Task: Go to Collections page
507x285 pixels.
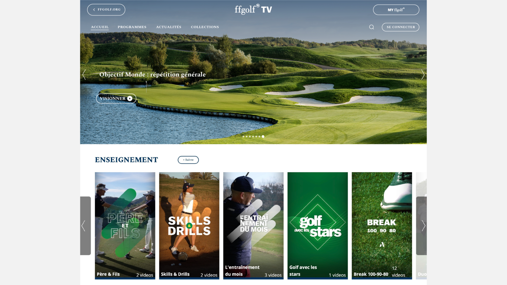Action: pyautogui.click(x=205, y=27)
